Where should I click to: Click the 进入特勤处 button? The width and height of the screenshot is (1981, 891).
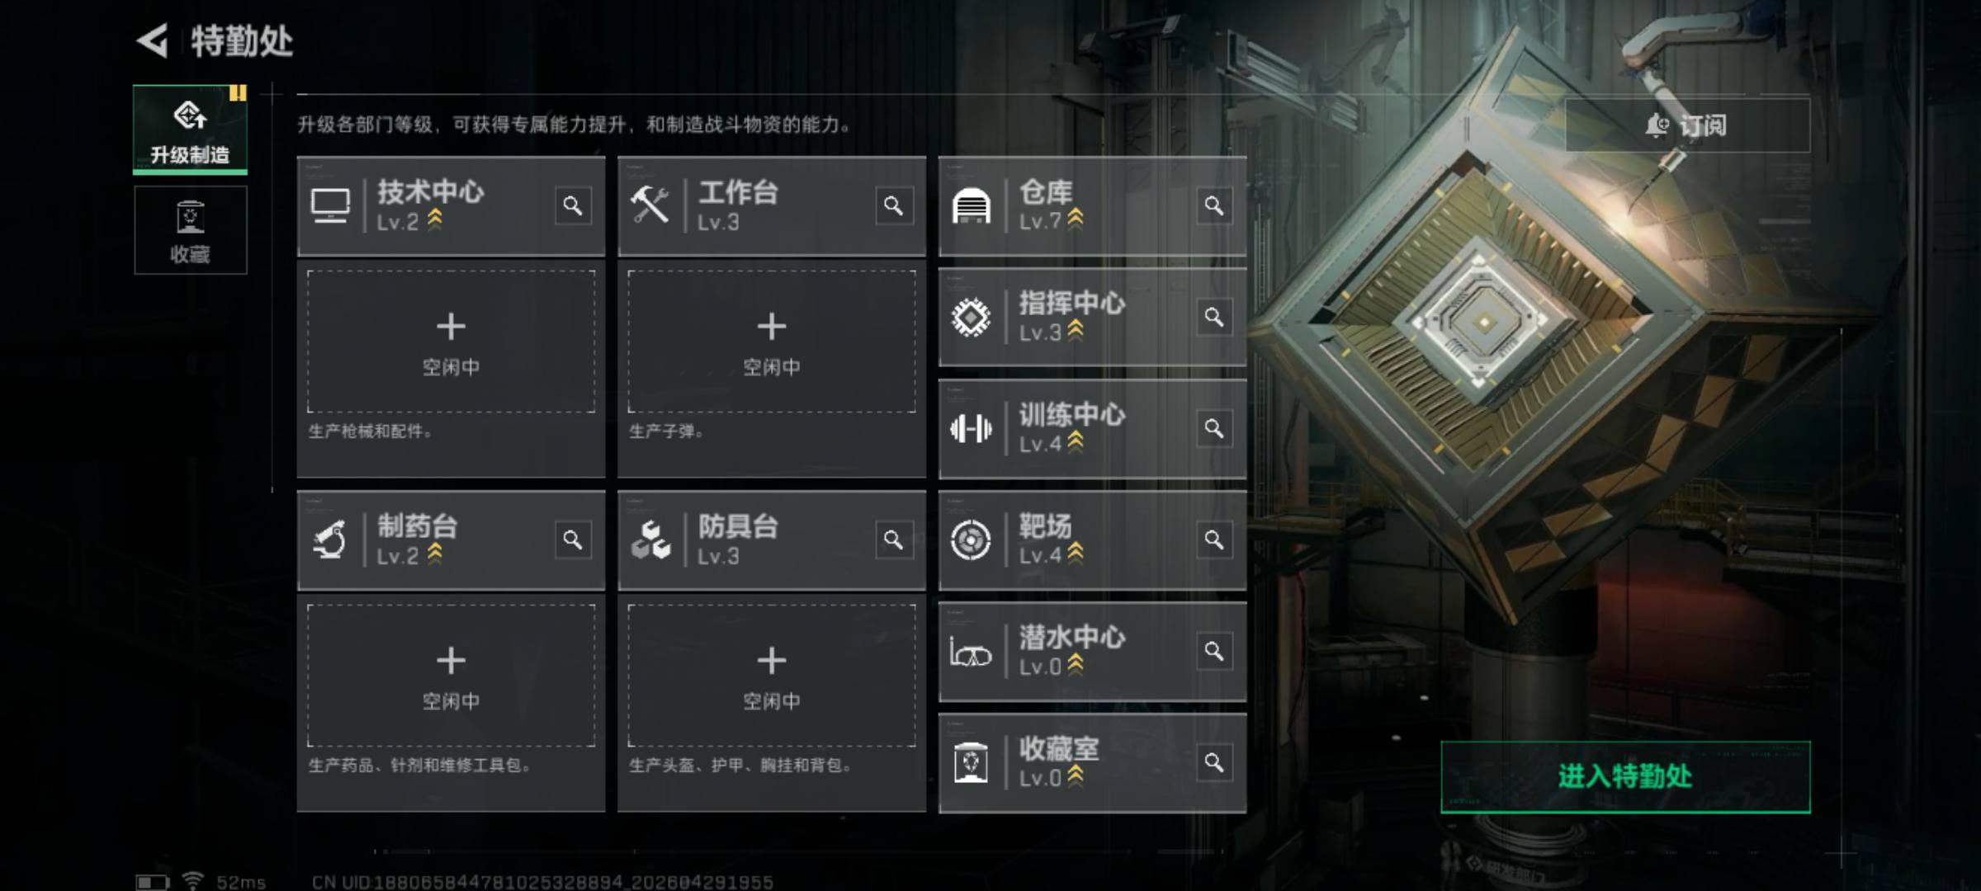[x=1625, y=776]
